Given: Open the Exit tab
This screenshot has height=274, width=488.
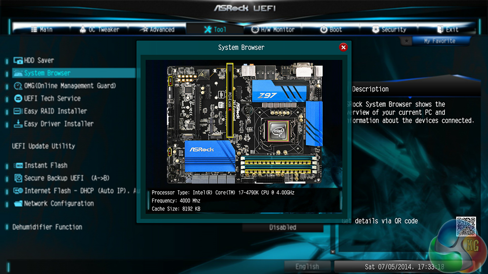Looking at the screenshot, I should [x=447, y=29].
